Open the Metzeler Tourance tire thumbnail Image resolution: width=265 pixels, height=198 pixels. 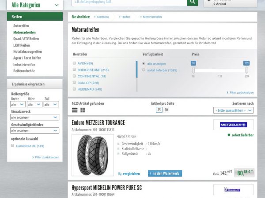point(93,155)
